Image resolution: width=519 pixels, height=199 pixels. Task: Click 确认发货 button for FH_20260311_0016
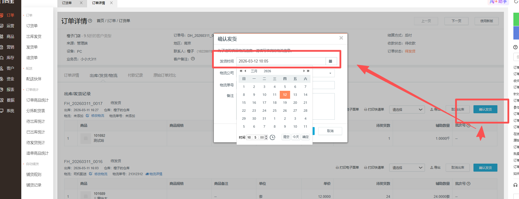pyautogui.click(x=485, y=167)
